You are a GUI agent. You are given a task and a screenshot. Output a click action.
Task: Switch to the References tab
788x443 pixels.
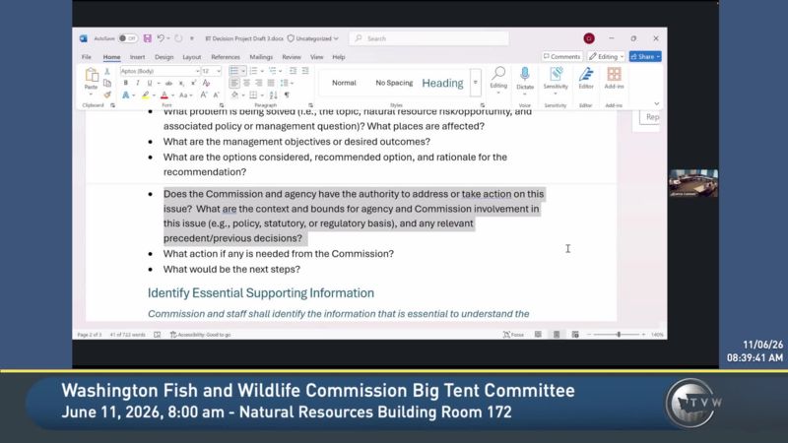click(226, 57)
